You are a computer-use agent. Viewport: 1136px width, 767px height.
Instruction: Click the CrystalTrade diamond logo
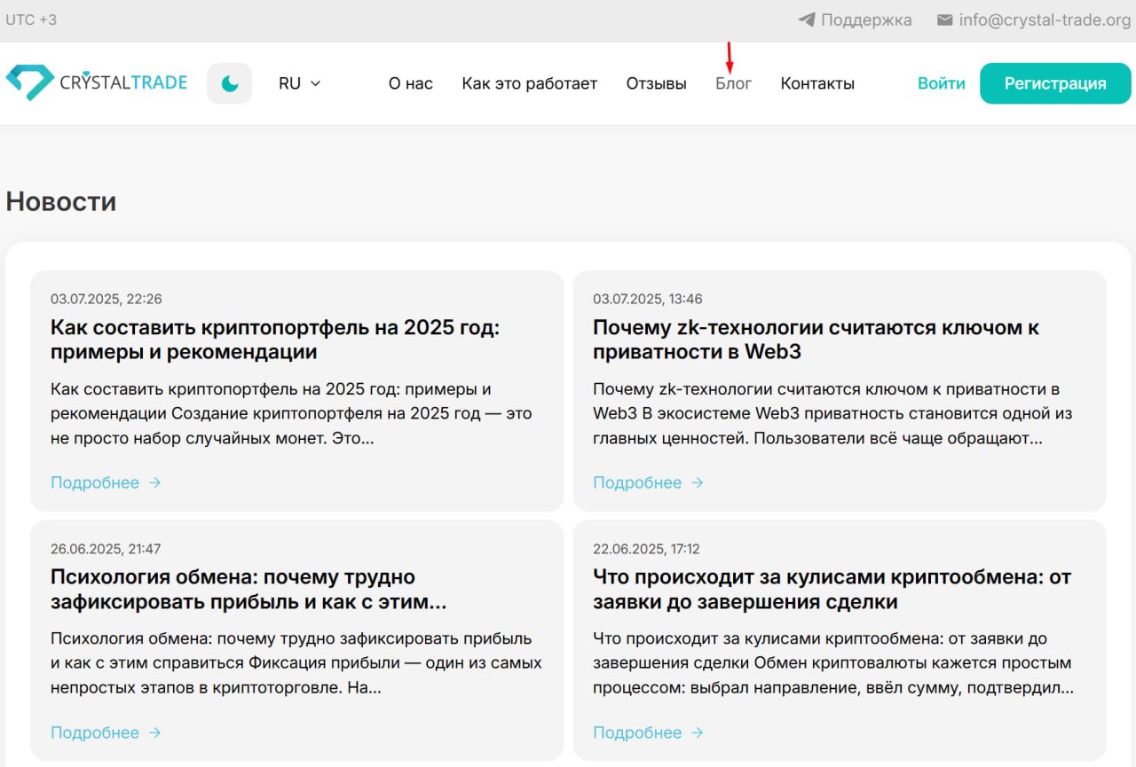[29, 82]
